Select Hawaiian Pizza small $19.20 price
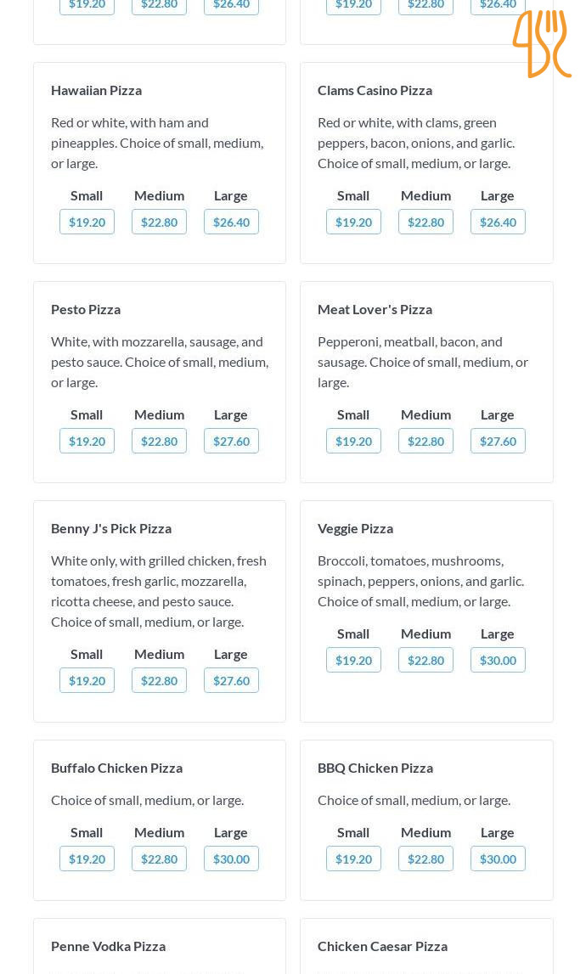This screenshot has height=974, width=586. pos(87,222)
